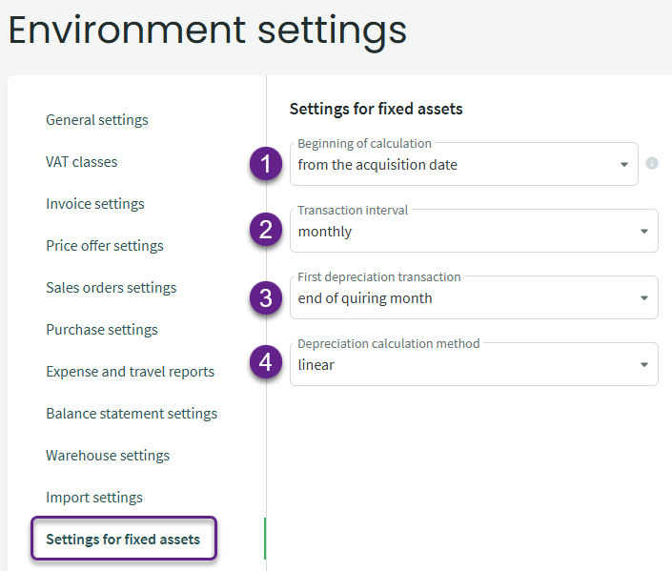The width and height of the screenshot is (672, 571).
Task: Select Settings for fixed assets menu item
Action: pyautogui.click(x=123, y=540)
